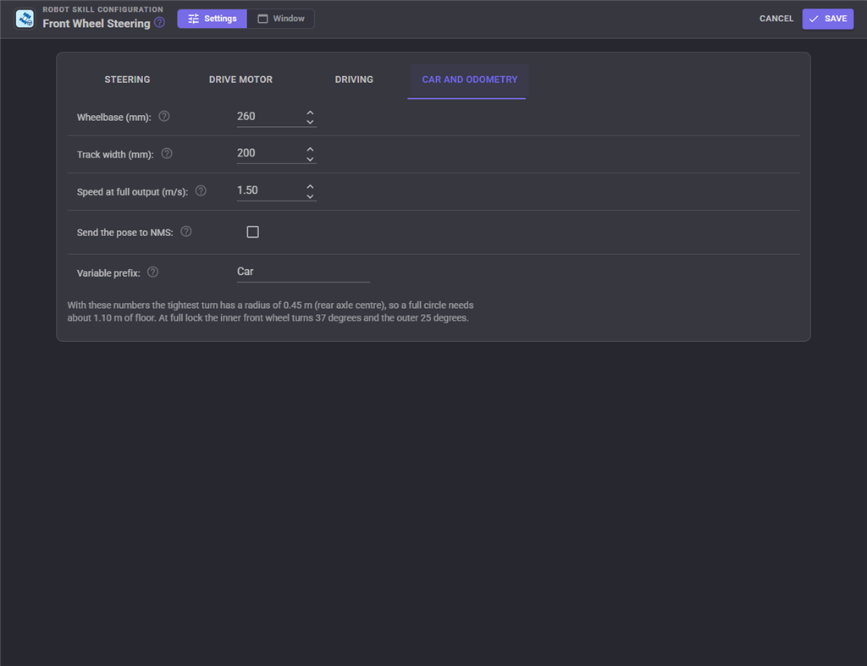The image size is (867, 666).
Task: Decrease the Track width value with down arrow
Action: (x=310, y=159)
